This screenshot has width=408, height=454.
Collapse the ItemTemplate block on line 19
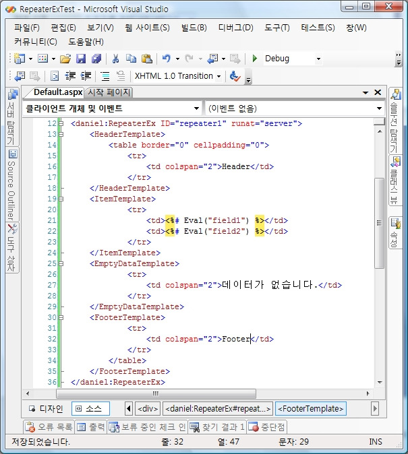click(x=61, y=199)
